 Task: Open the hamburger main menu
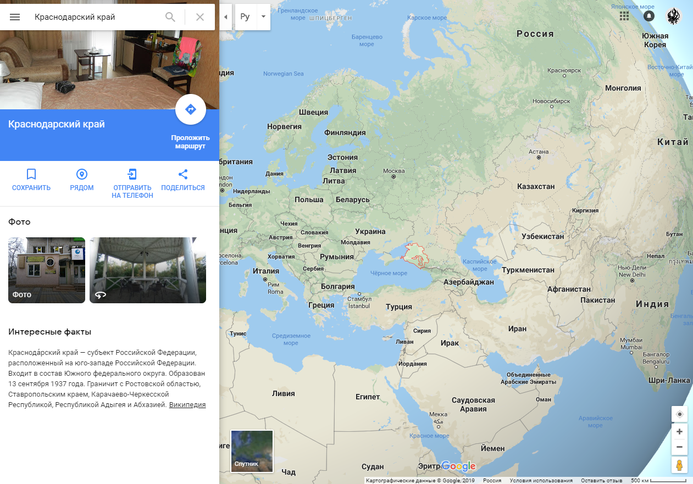point(15,17)
